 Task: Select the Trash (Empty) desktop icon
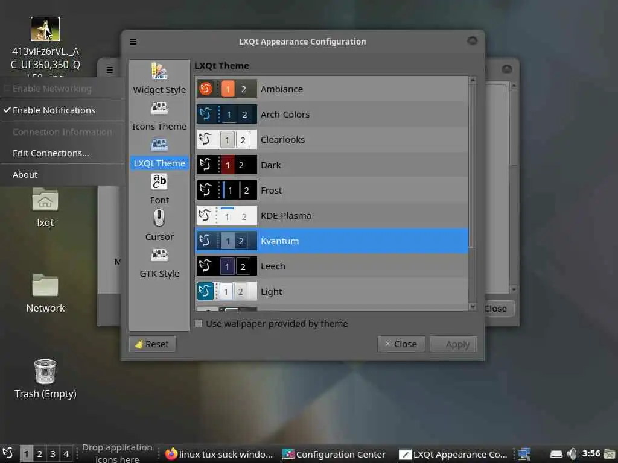point(45,371)
